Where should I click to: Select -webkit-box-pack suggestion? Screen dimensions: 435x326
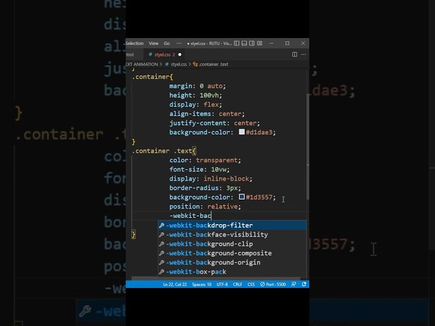tap(232, 272)
